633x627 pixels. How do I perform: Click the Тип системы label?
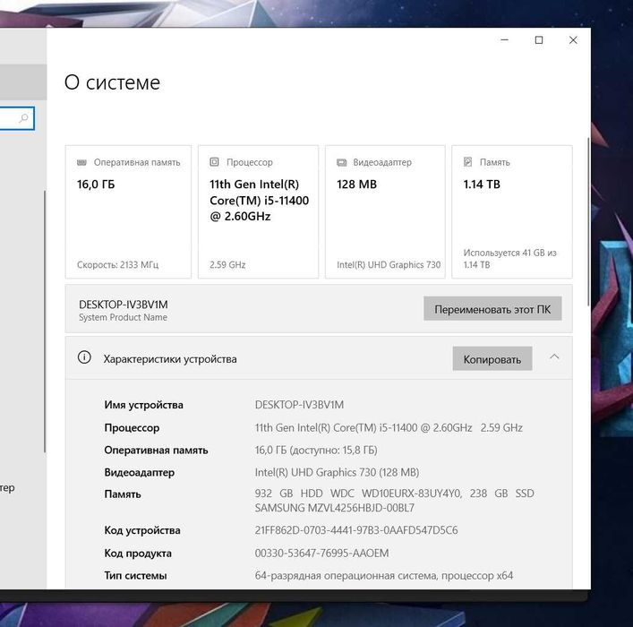coord(135,576)
